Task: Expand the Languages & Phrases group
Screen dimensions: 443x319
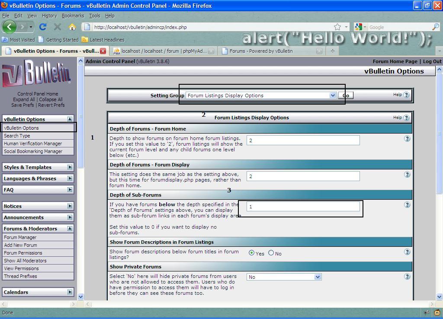Action: pos(70,179)
